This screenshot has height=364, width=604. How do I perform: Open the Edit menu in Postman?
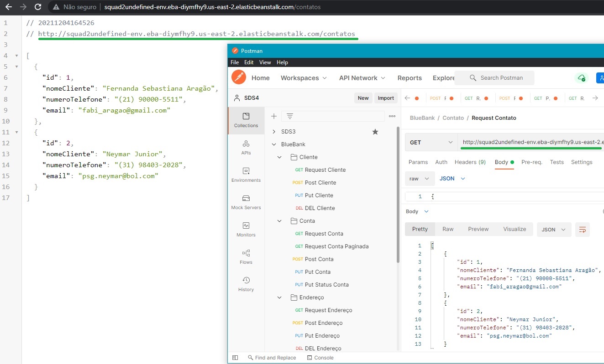[249, 62]
